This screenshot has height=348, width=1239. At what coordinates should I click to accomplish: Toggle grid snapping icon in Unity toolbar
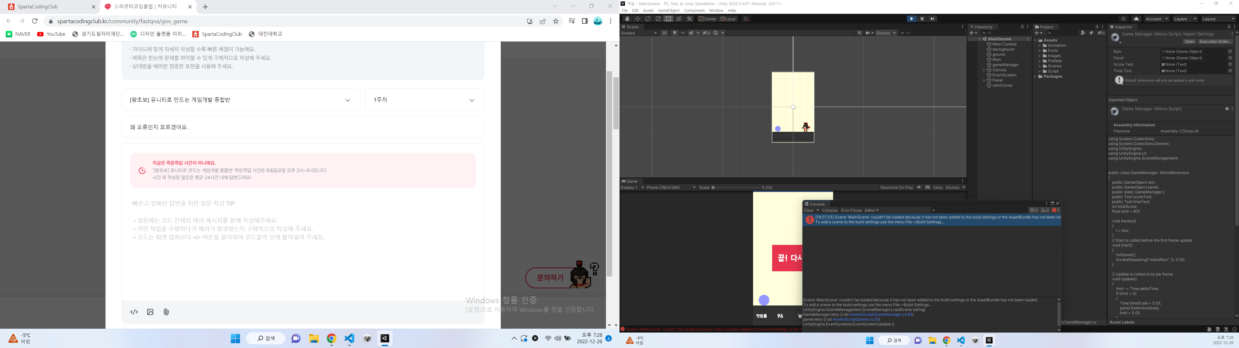(x=746, y=19)
